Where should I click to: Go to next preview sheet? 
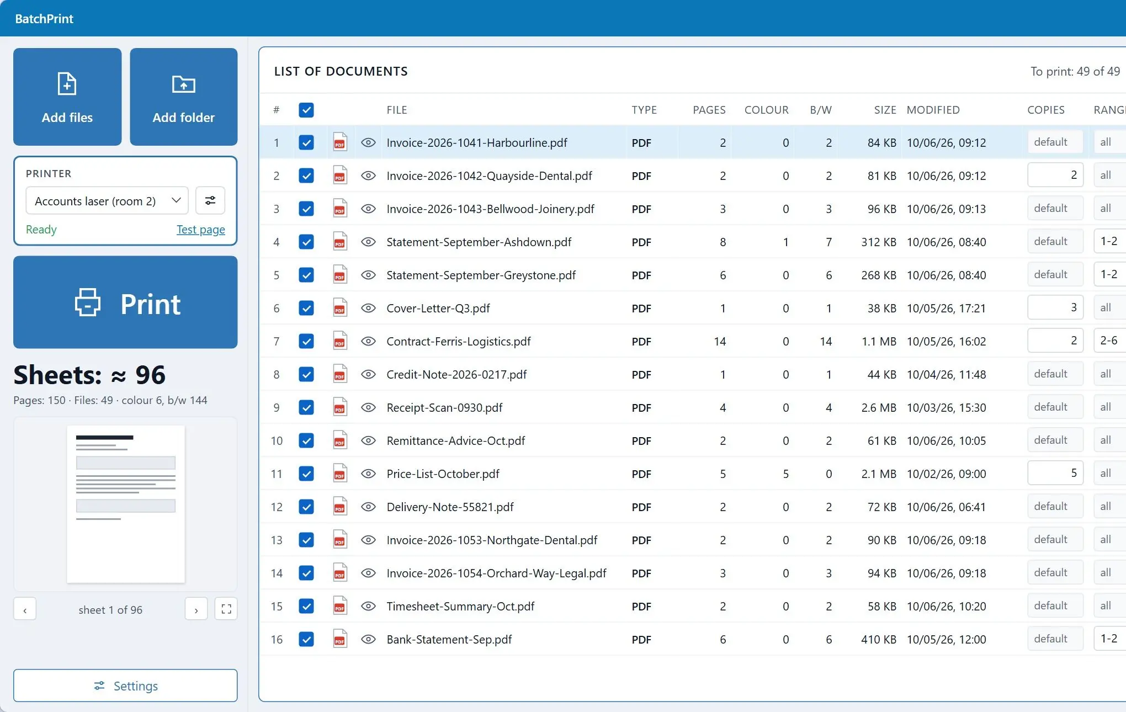(196, 609)
